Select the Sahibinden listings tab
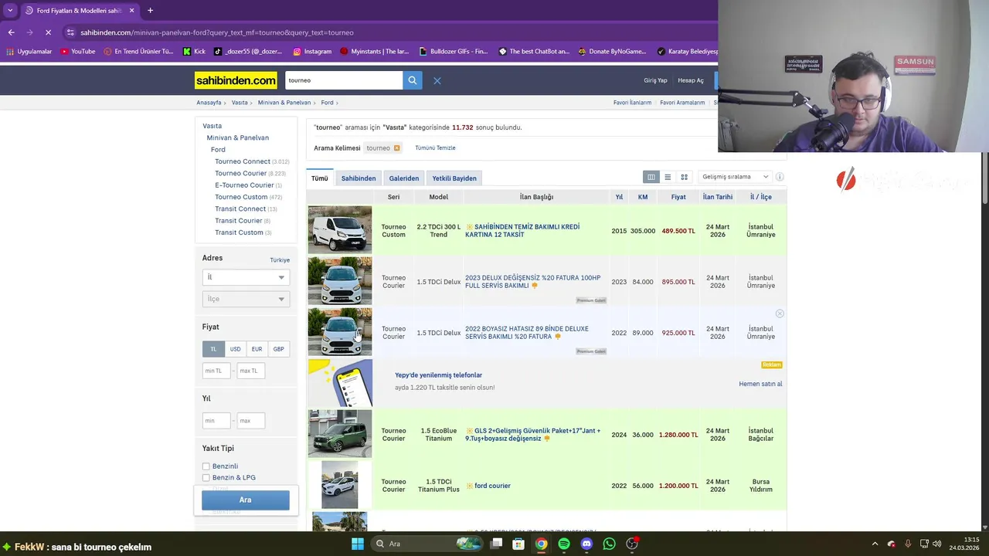Screen dimensions: 989x556 click(x=359, y=178)
